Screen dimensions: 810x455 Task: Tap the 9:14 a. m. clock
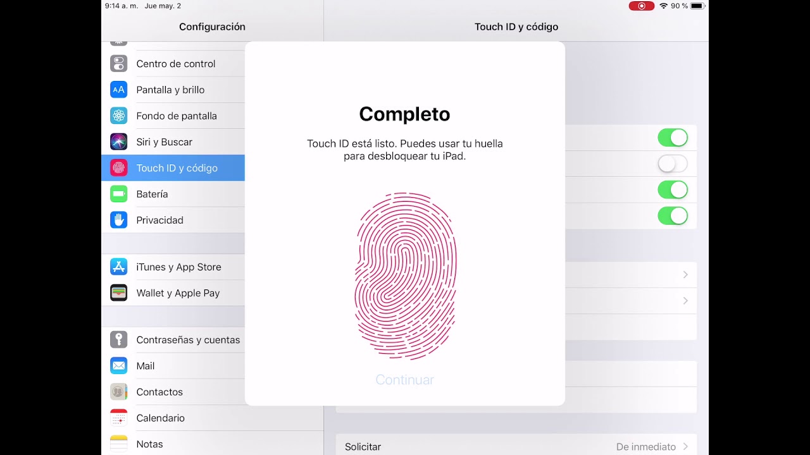121,6
